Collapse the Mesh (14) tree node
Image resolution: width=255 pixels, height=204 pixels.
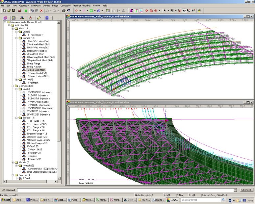(x=13, y=28)
